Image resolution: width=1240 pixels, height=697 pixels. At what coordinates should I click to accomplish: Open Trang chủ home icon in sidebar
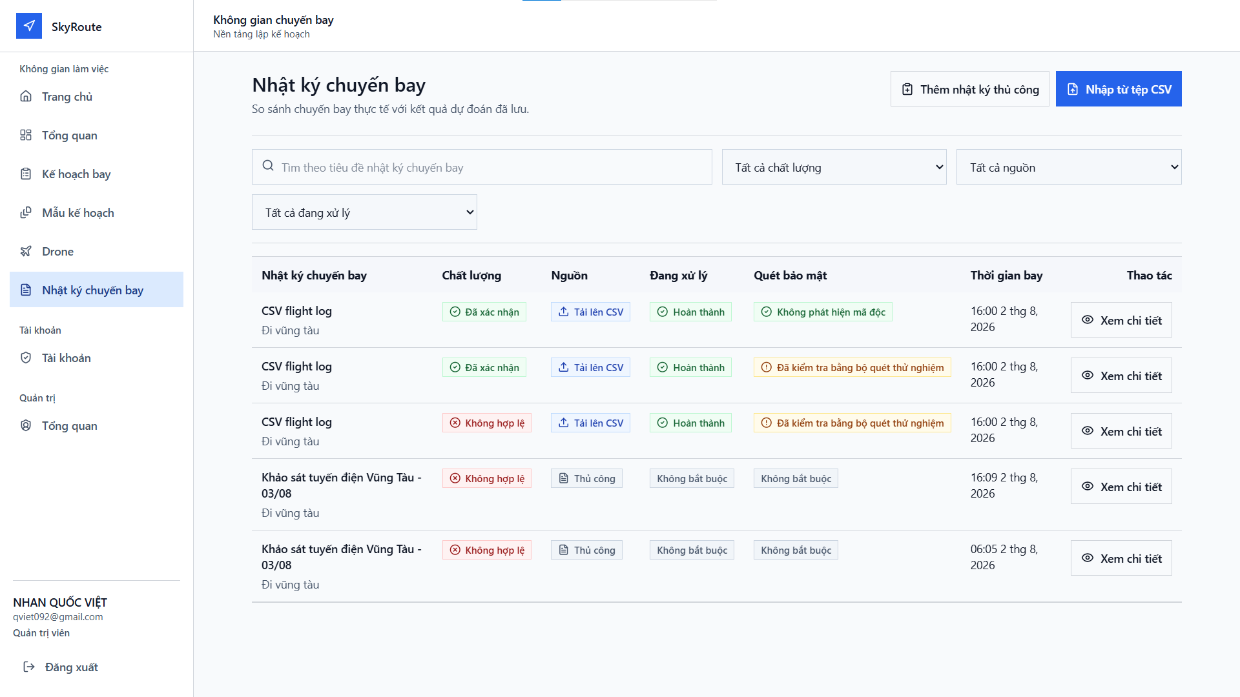pos(26,96)
